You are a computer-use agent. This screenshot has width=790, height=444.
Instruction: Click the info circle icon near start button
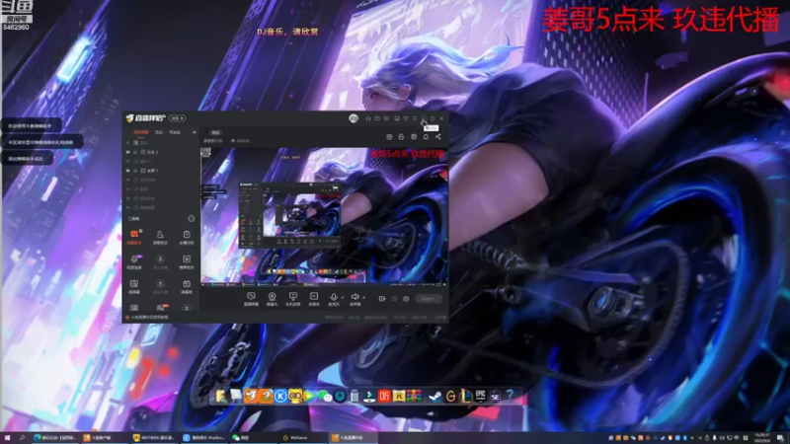pyautogui.click(x=394, y=299)
